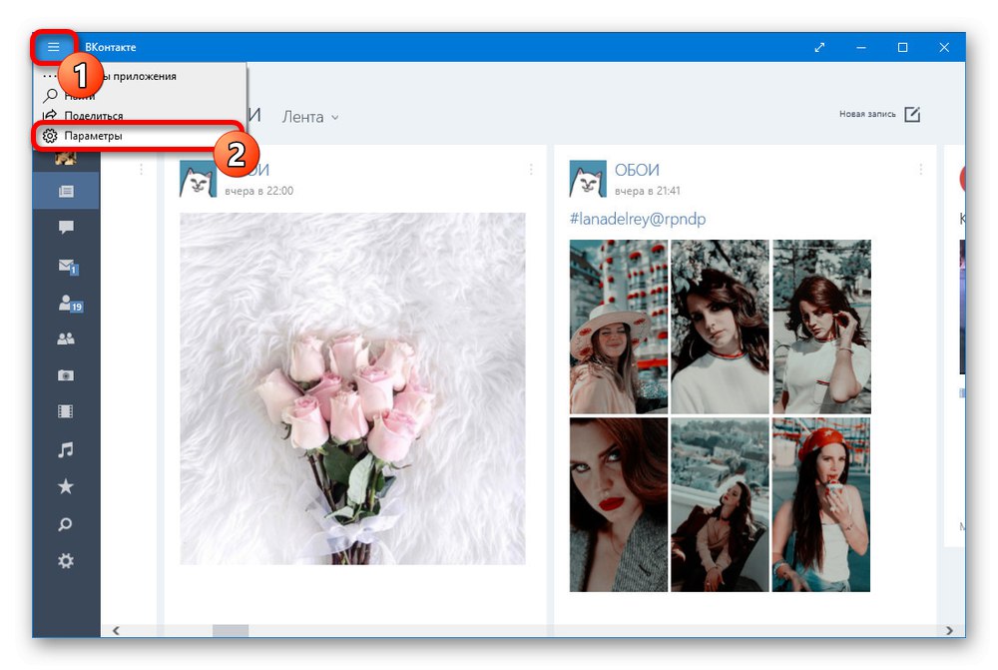Open the pink roses photo
Image resolution: width=998 pixels, height=670 pixels.
click(x=352, y=388)
